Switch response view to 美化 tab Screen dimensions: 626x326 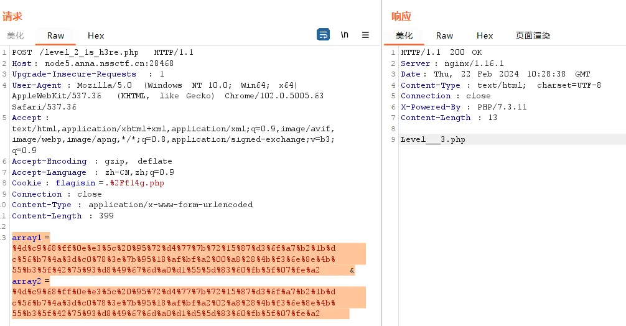click(x=404, y=35)
